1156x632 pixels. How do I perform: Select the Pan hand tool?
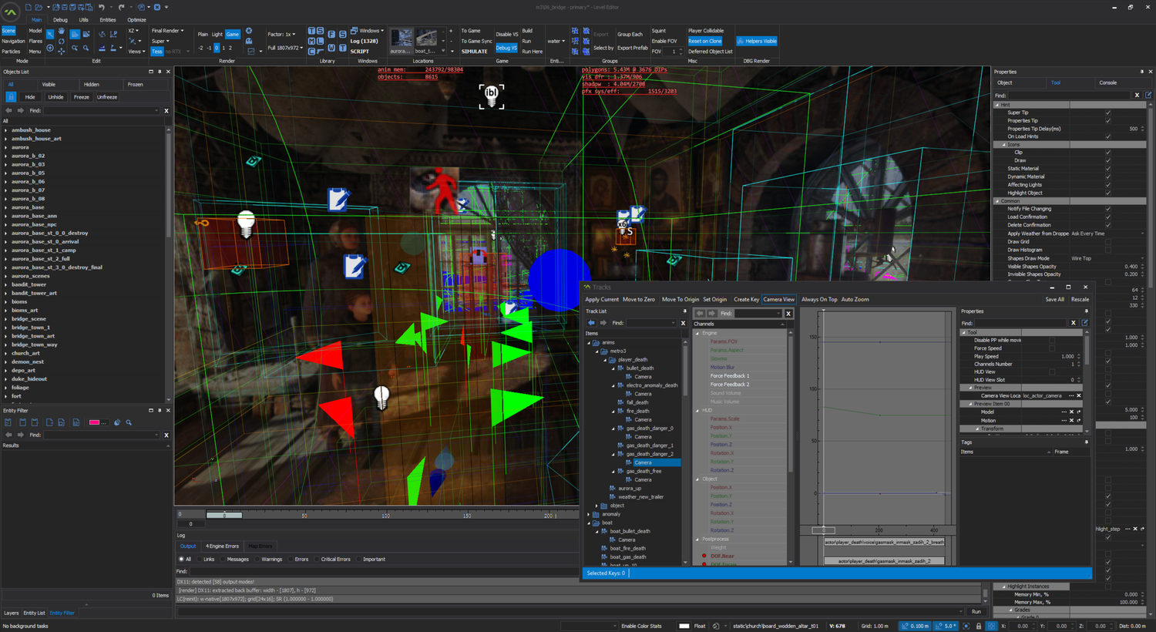[62, 32]
